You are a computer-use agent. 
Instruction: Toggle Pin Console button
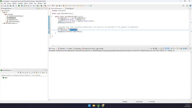pyautogui.click(x=171, y=49)
